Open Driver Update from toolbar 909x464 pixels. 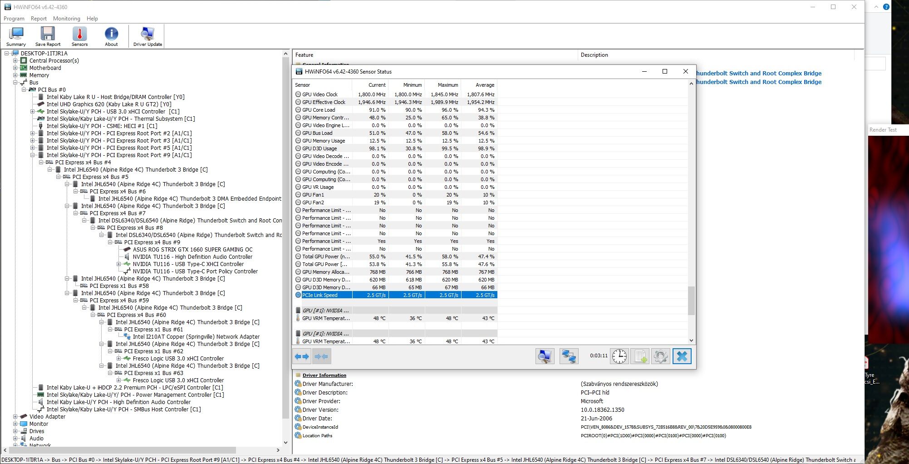coord(147,36)
